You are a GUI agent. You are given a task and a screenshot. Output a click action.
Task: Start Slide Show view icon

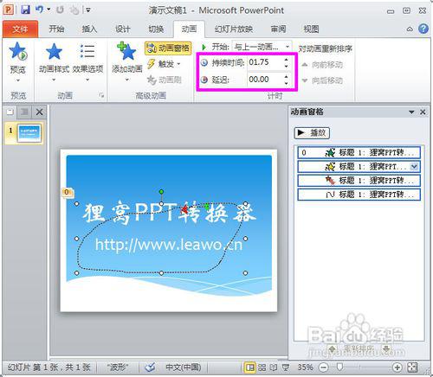286,367
